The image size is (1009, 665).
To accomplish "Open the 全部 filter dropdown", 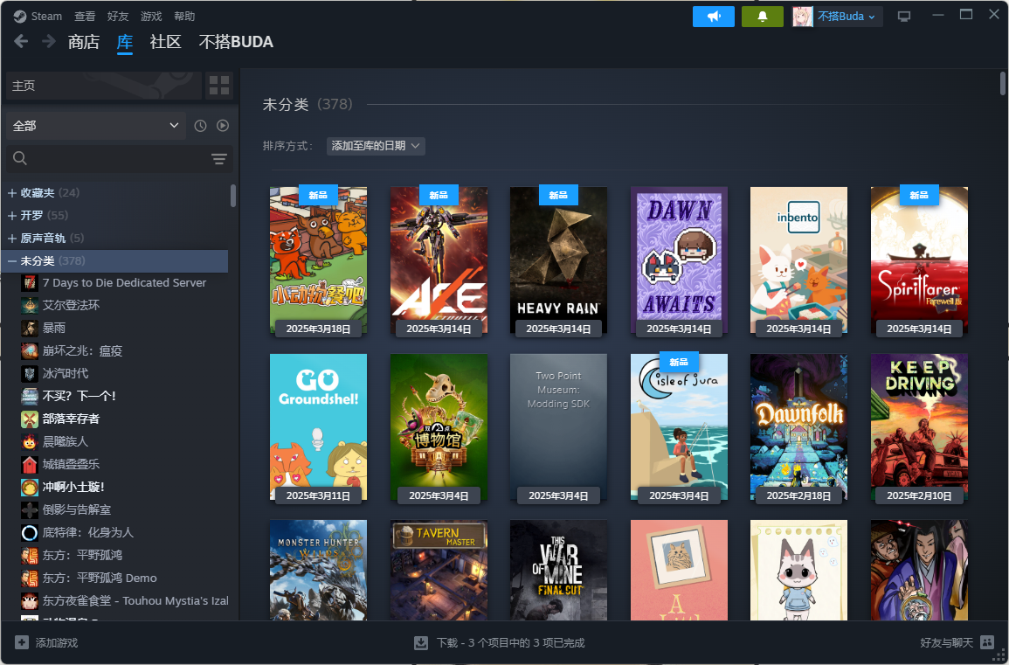I will point(96,126).
